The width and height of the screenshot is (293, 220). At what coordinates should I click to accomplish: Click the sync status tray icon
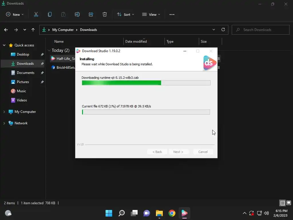tap(252, 213)
